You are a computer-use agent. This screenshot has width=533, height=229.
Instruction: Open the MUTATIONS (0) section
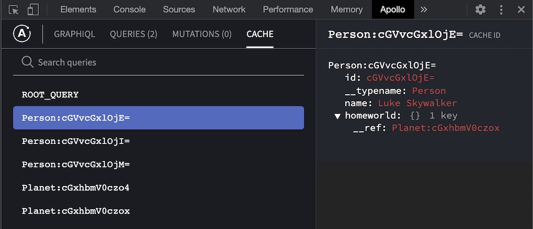coord(202,34)
